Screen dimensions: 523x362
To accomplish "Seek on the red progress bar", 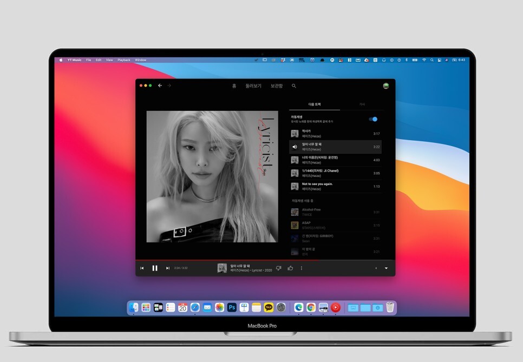I will (265, 260).
